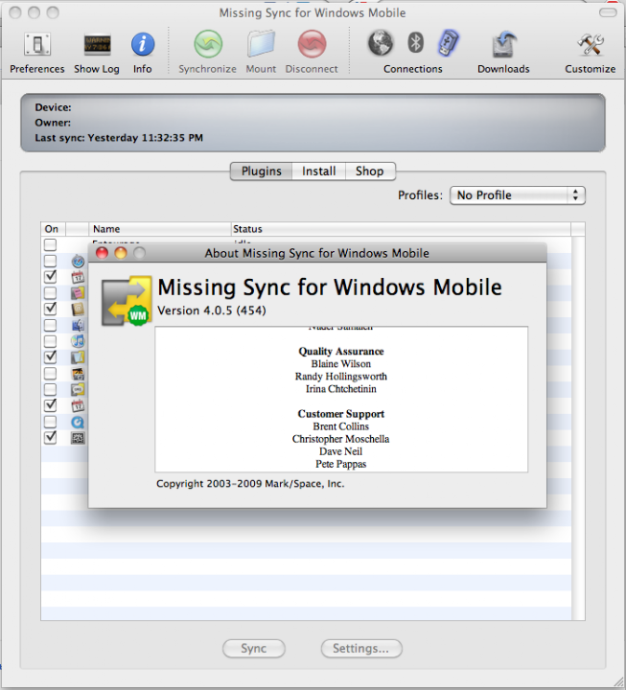Click the Missing Sync WM logo in About
This screenshot has width=626, height=690.
(x=127, y=301)
